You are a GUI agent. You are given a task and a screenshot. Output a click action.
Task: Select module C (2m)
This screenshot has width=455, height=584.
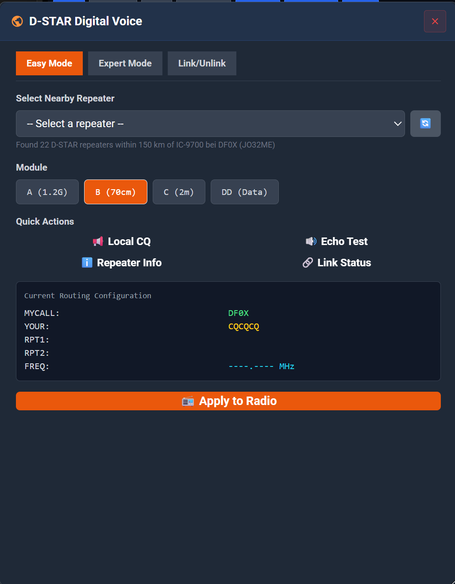[179, 192]
